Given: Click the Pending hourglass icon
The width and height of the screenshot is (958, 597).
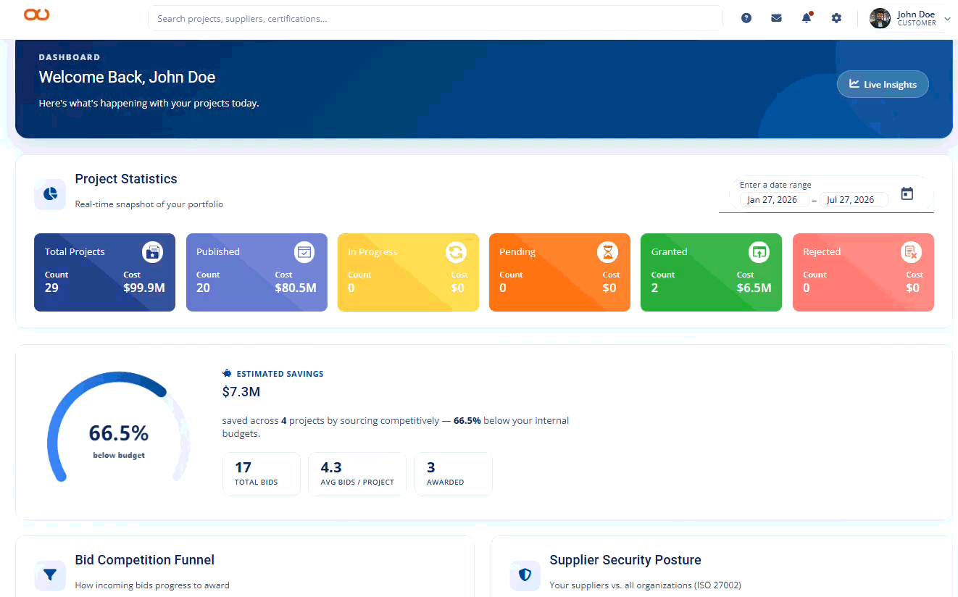Looking at the screenshot, I should pos(608,252).
